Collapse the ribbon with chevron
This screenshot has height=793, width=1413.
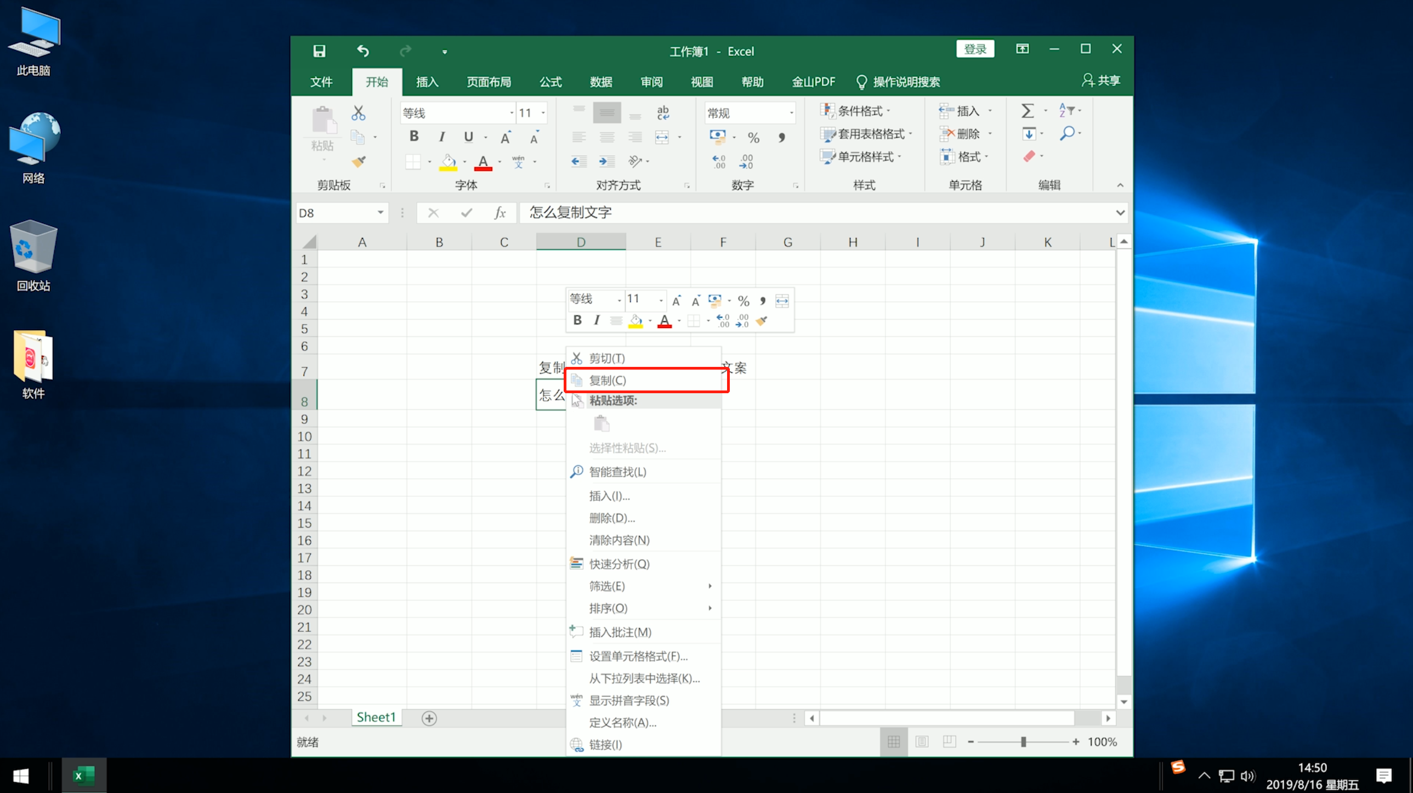[x=1120, y=185]
